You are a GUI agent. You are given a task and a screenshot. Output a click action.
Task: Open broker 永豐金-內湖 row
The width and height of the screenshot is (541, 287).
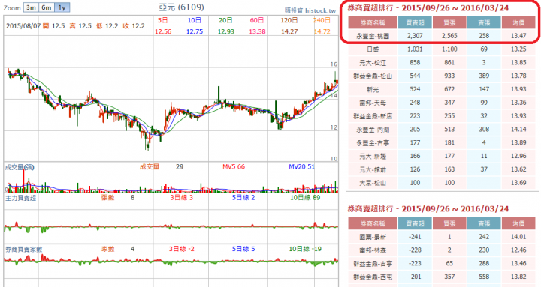click(372, 130)
